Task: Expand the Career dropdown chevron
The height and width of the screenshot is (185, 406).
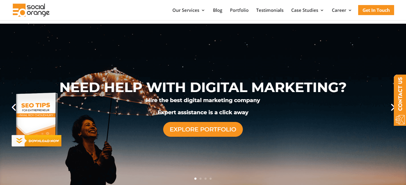Action: click(350, 10)
